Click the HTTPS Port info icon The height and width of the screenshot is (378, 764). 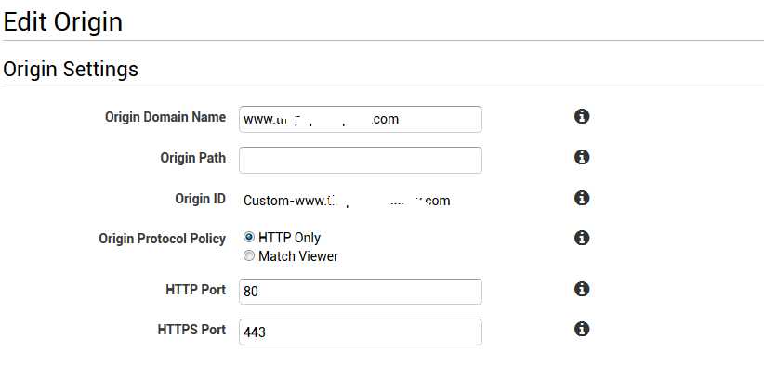tap(582, 329)
